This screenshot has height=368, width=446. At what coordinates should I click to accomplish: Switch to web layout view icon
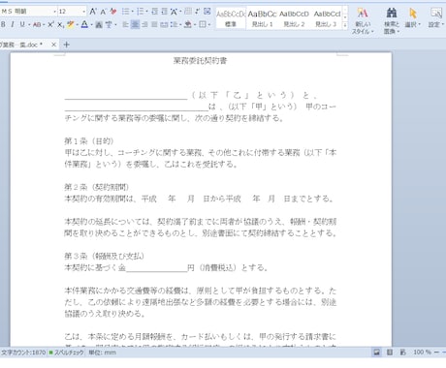pos(402,353)
